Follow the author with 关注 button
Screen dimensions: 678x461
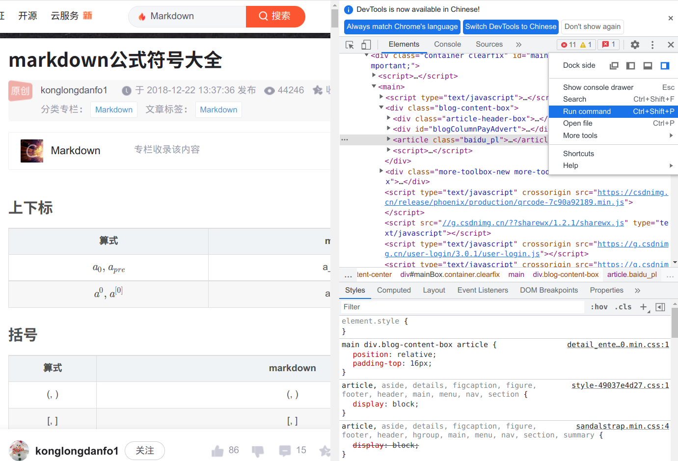click(x=145, y=451)
